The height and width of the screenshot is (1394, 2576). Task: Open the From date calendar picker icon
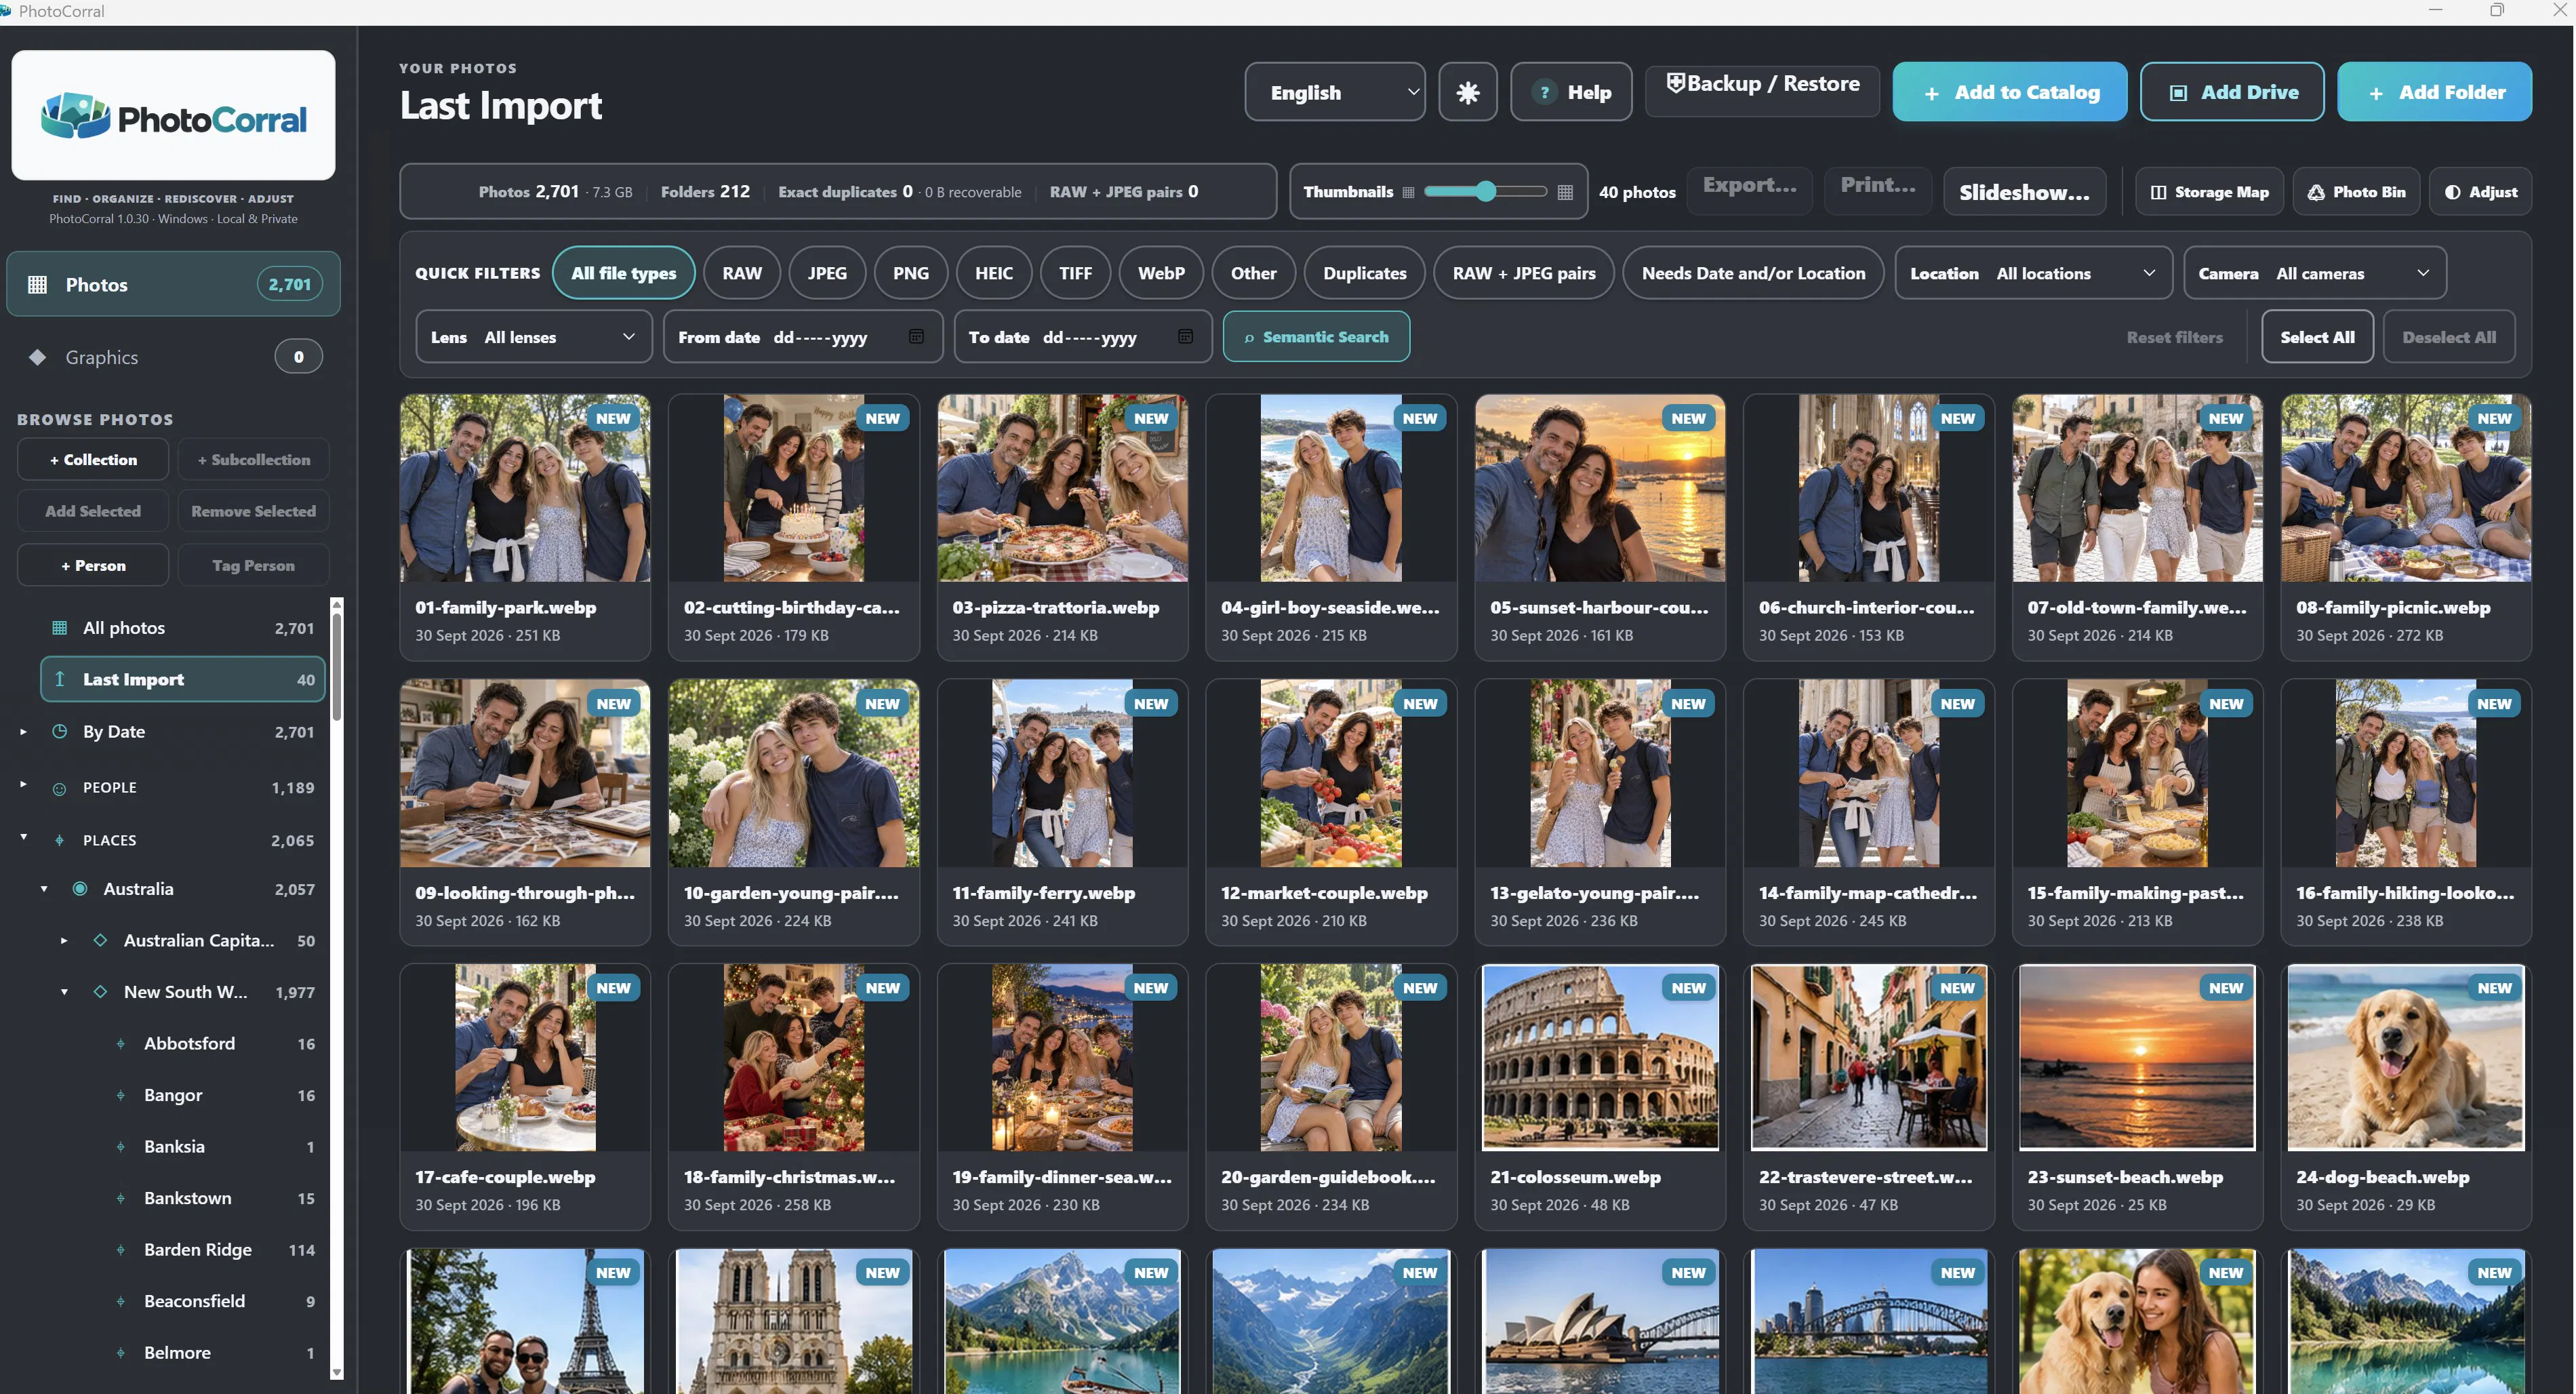(916, 337)
